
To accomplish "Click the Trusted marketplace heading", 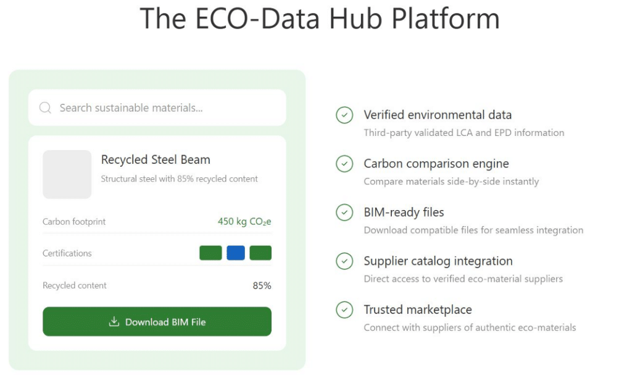I will [418, 310].
